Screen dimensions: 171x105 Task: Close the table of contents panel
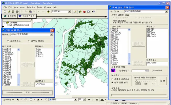point(31,20)
